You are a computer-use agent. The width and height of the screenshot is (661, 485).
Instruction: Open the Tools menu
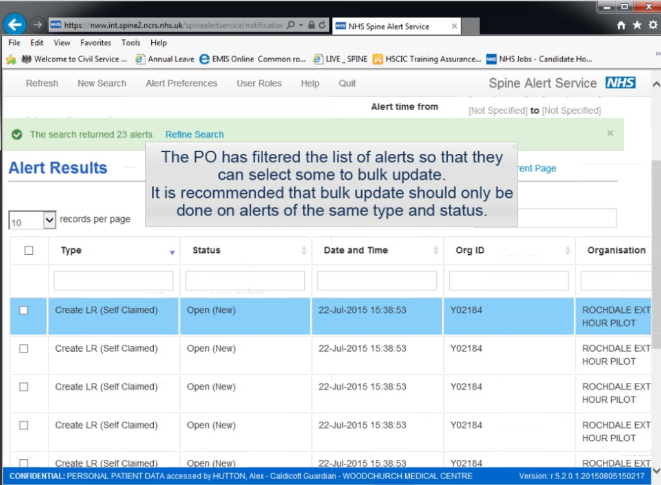[131, 43]
